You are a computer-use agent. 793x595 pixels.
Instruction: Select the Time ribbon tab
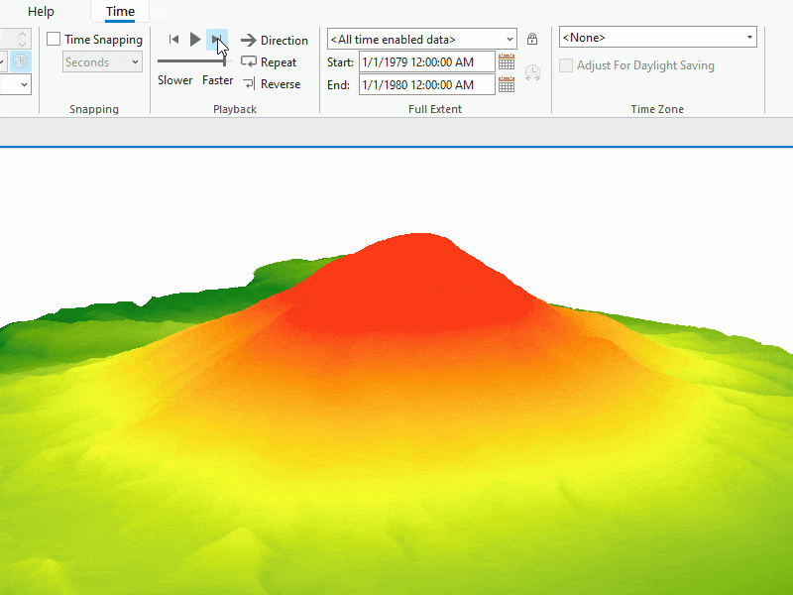119,11
